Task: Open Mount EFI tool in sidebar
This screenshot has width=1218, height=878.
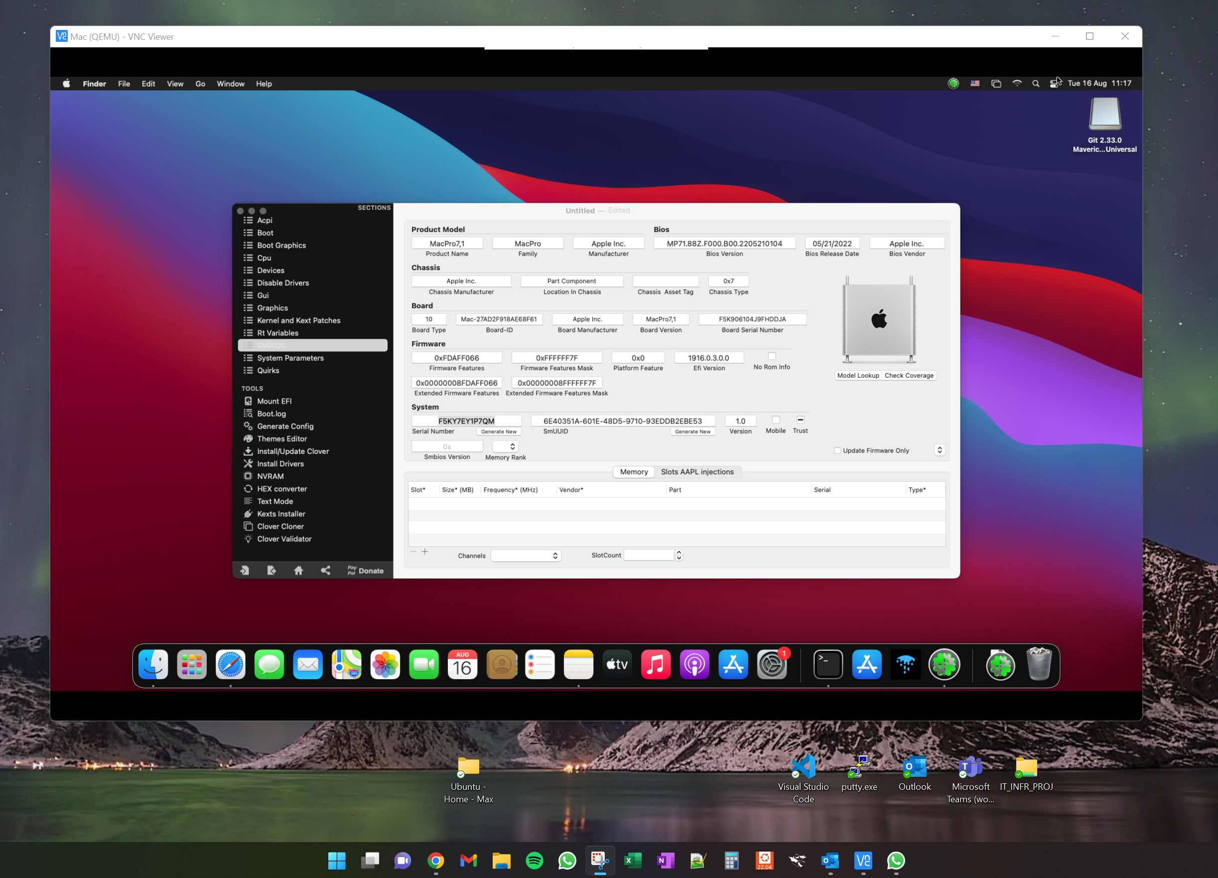Action: tap(274, 401)
